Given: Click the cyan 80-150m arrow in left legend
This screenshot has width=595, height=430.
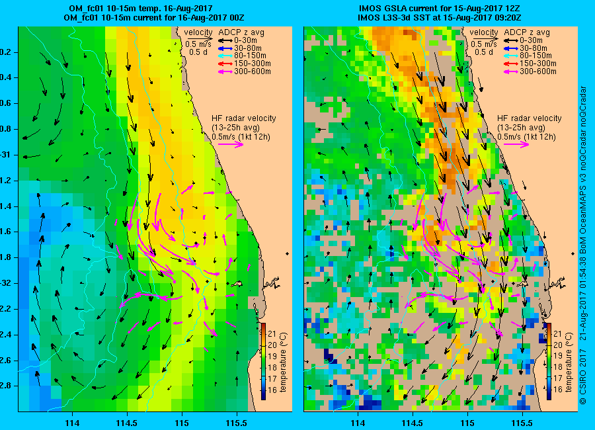Looking at the screenshot, I should (225, 56).
